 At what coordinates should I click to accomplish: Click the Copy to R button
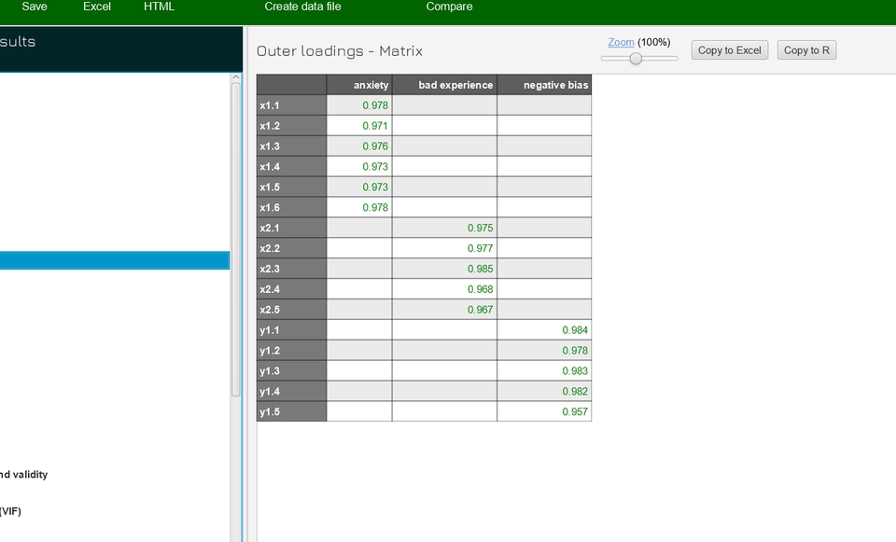(806, 49)
